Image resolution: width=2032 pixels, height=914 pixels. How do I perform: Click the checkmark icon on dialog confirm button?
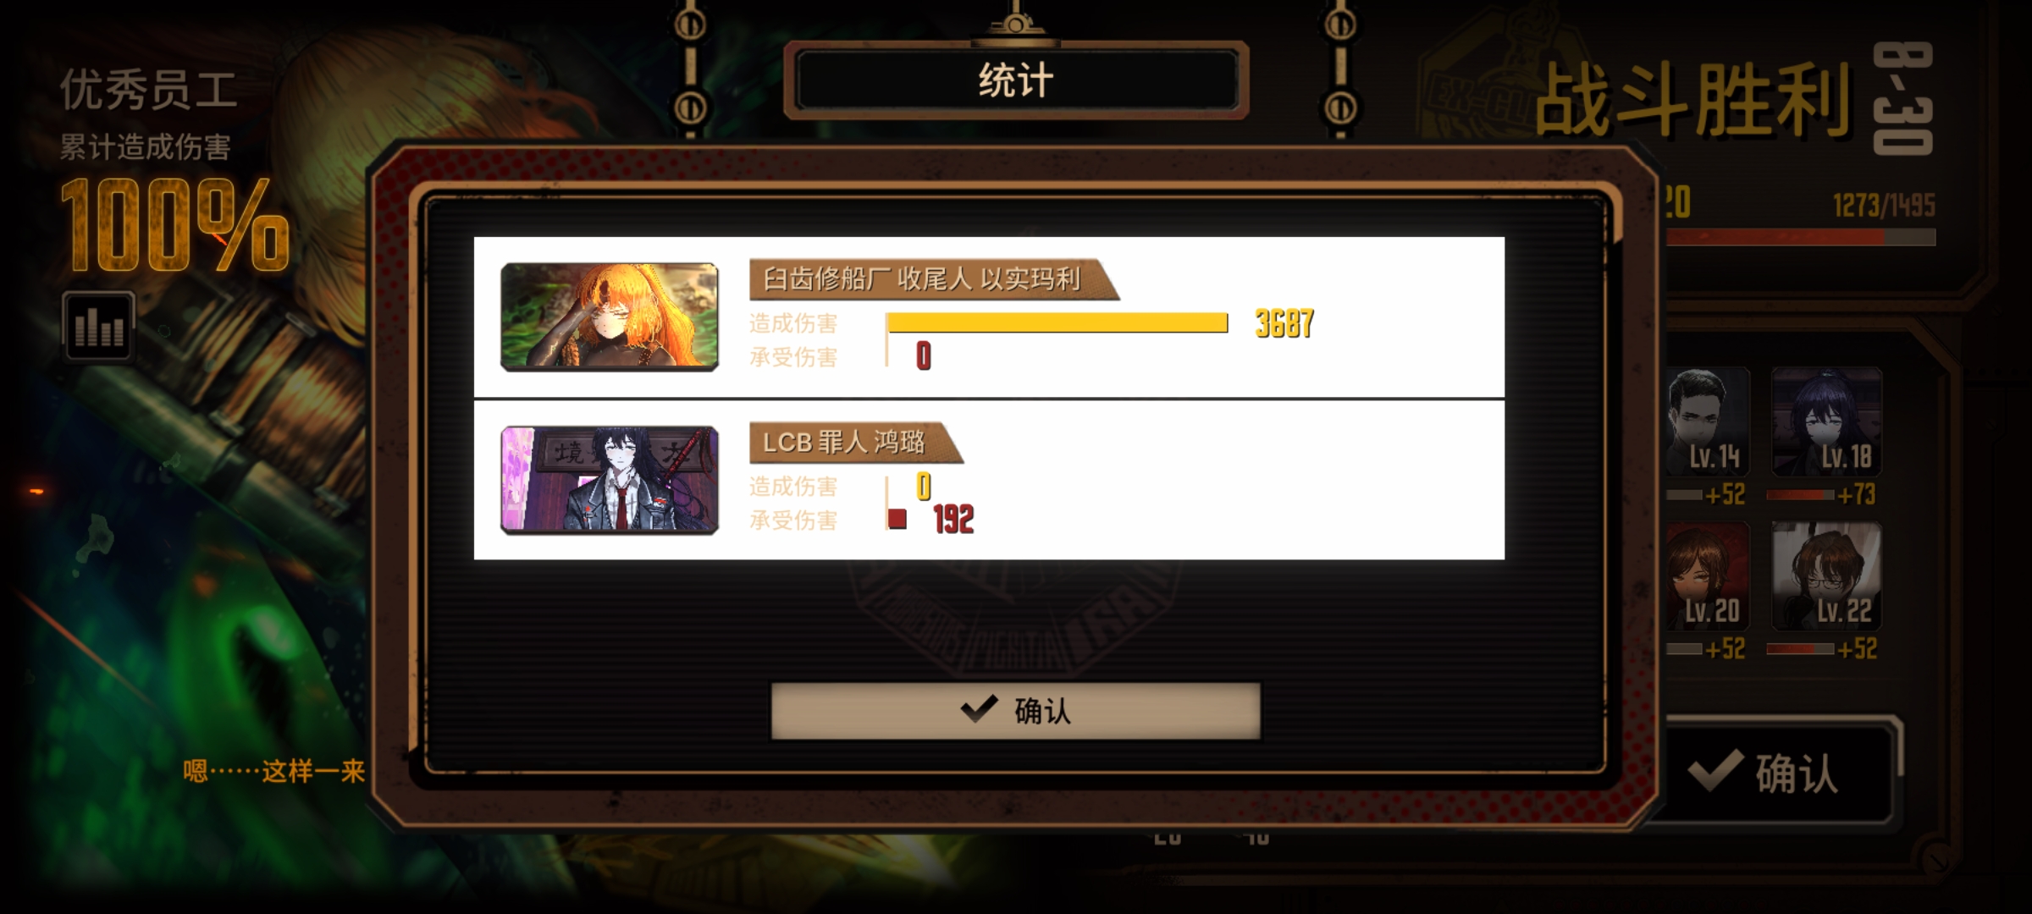pyautogui.click(x=980, y=709)
